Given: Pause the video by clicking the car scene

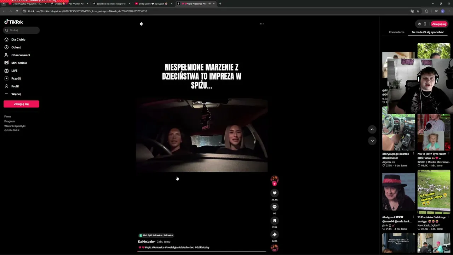Looking at the screenshot, I should click(x=202, y=135).
